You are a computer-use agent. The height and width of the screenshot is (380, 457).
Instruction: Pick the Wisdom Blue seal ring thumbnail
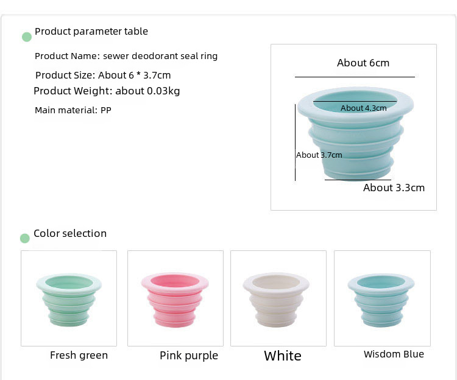coord(382,298)
